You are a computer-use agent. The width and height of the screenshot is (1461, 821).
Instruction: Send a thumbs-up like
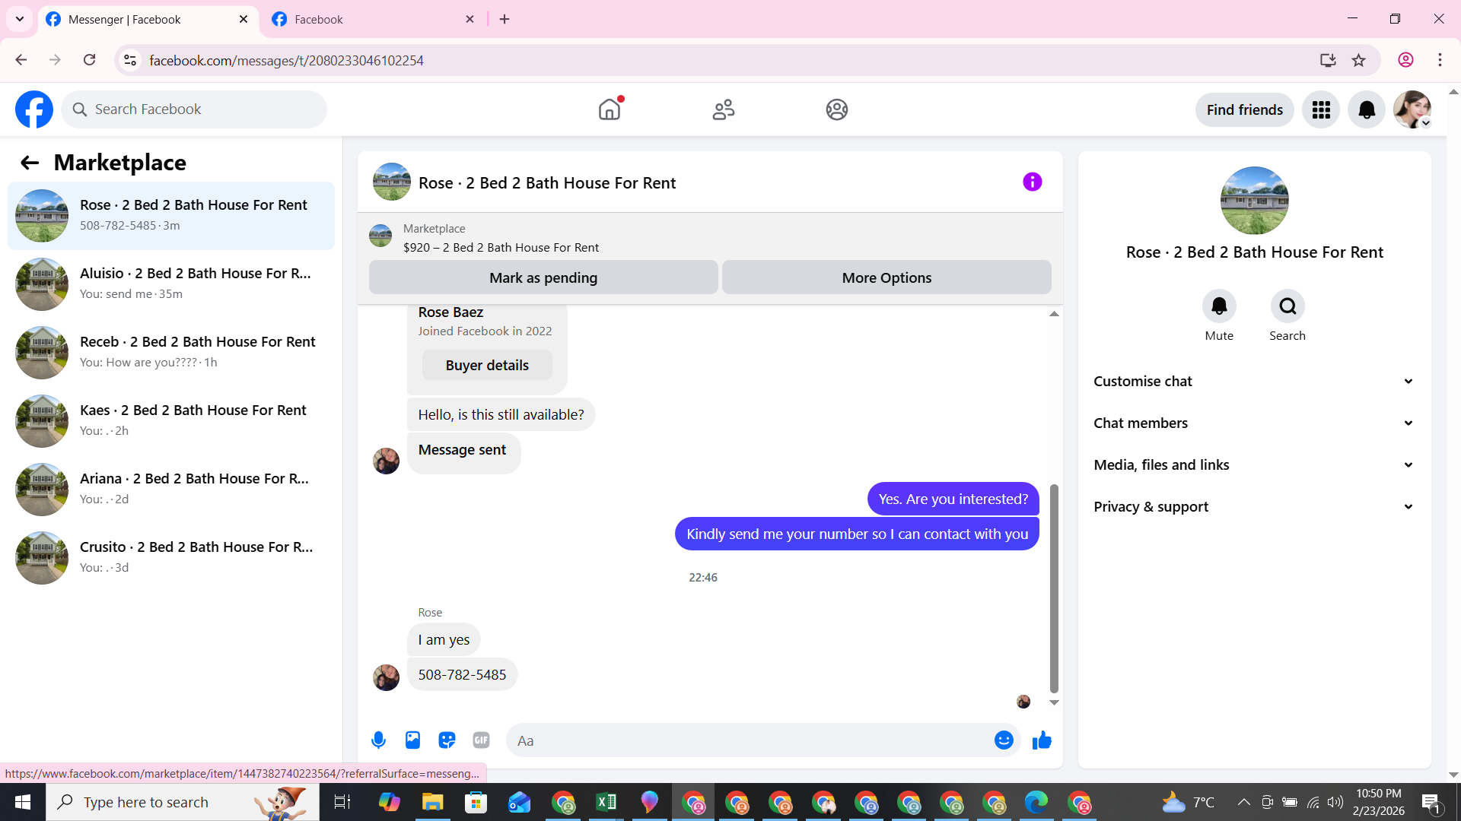[x=1042, y=740]
